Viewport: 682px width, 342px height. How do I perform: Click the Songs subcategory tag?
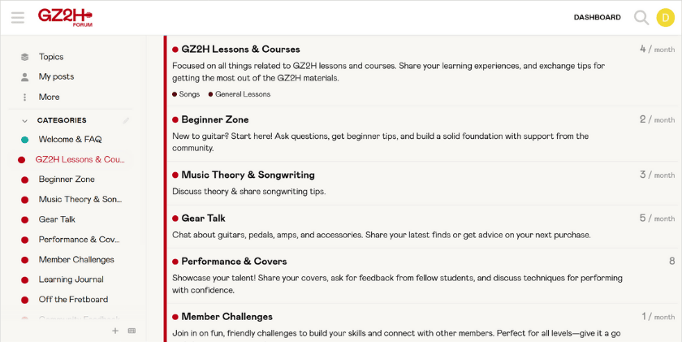188,94
